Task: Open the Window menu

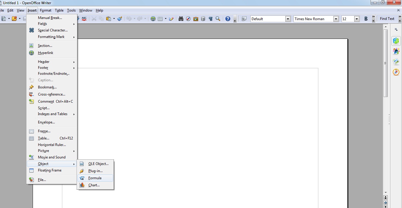Action: [x=86, y=10]
